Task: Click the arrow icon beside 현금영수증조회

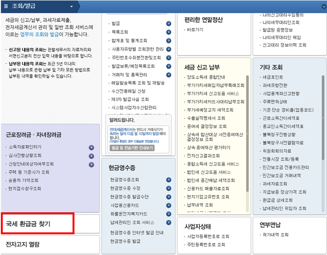Action: pyautogui.click(x=169, y=180)
